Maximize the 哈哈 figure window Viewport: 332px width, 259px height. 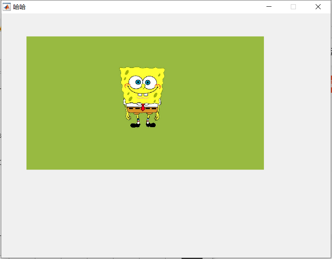pos(293,7)
